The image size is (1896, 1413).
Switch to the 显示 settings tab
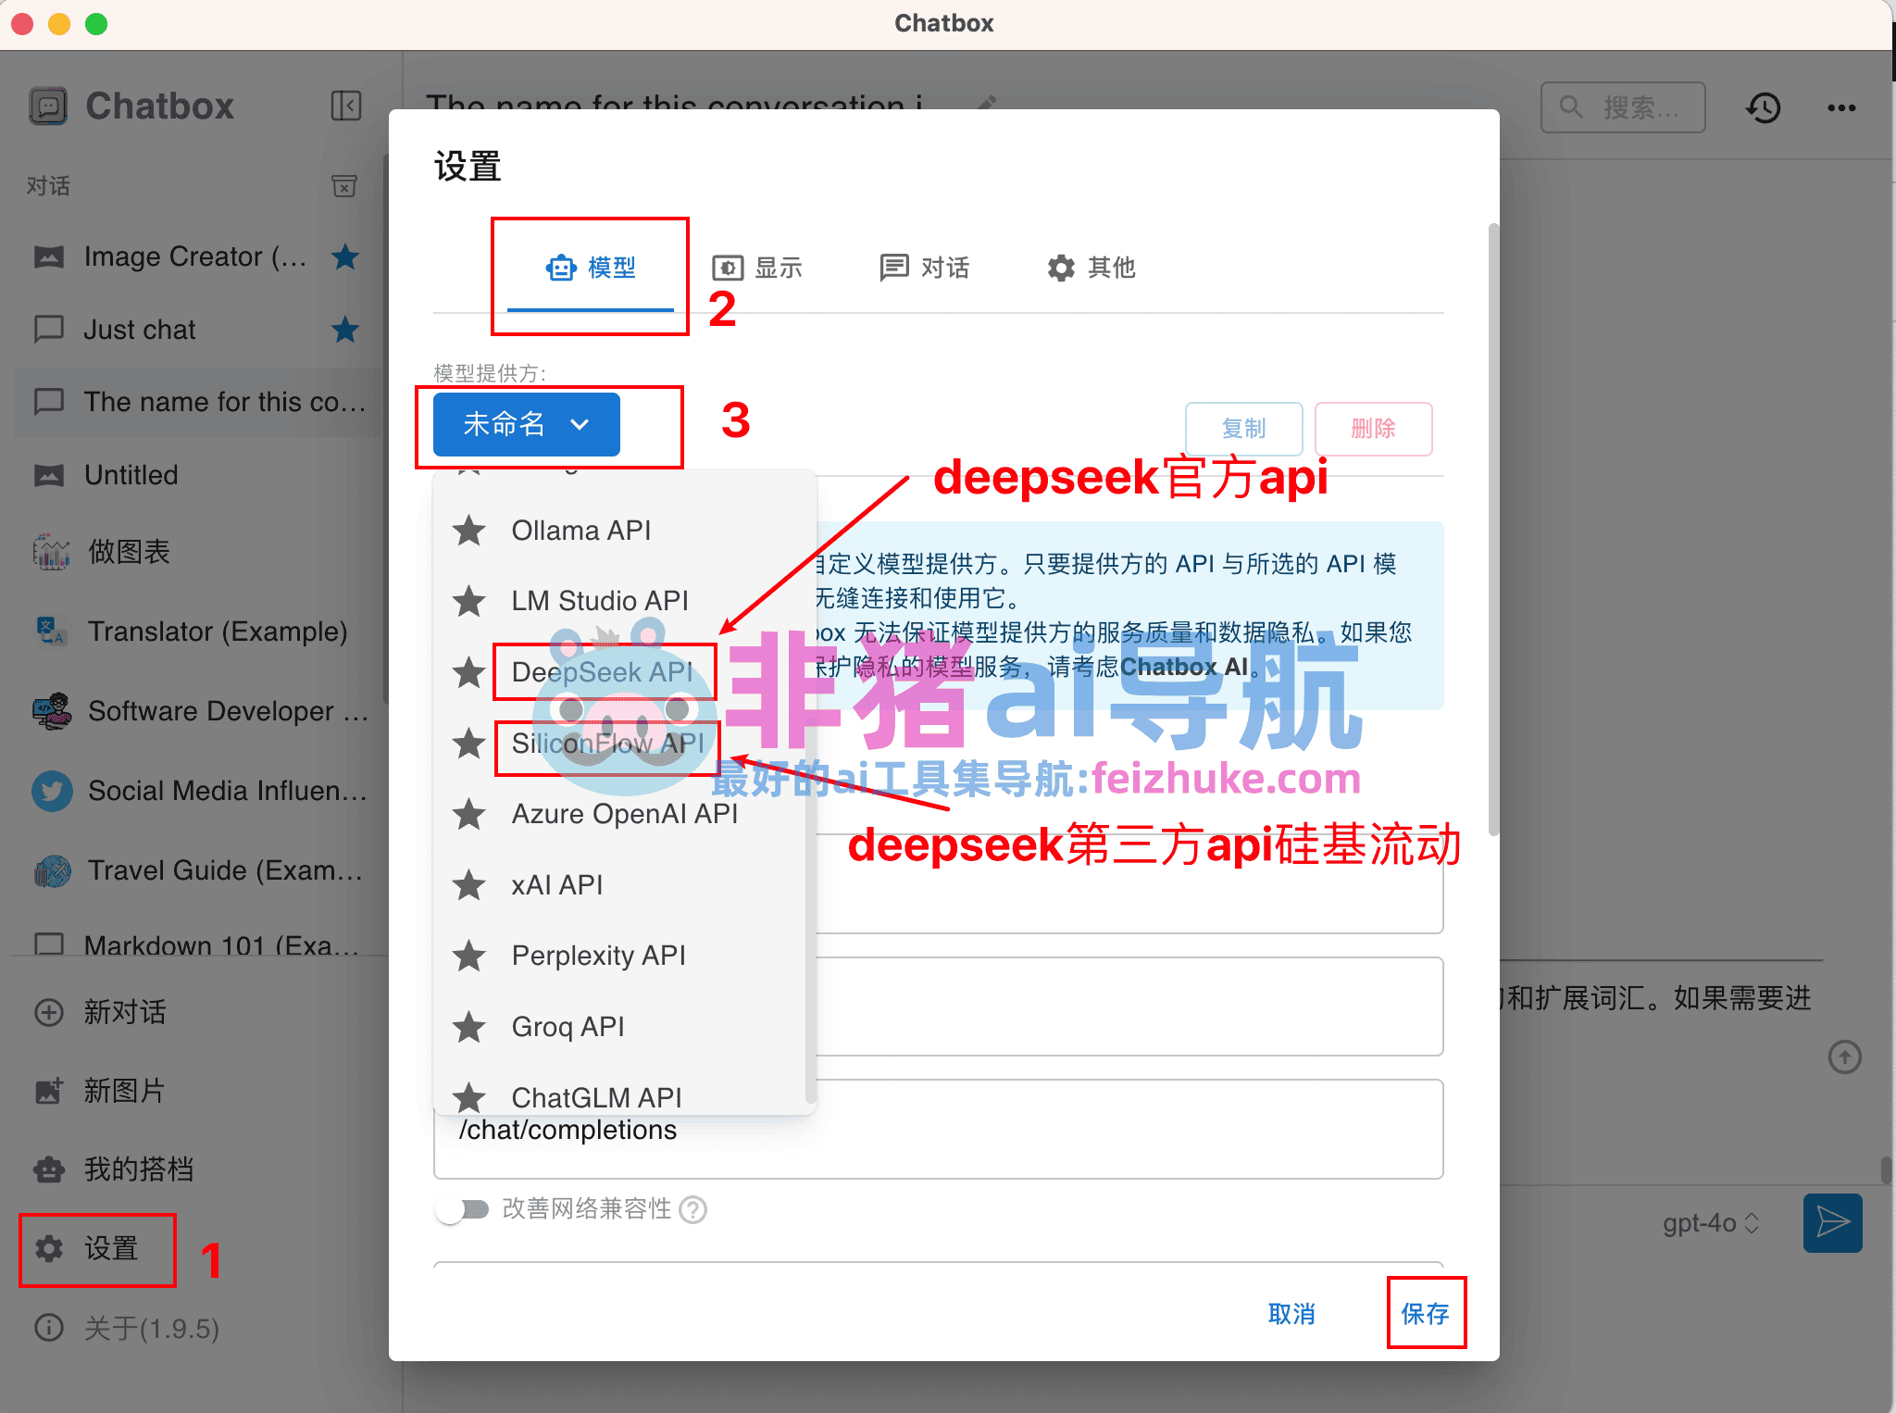click(757, 268)
